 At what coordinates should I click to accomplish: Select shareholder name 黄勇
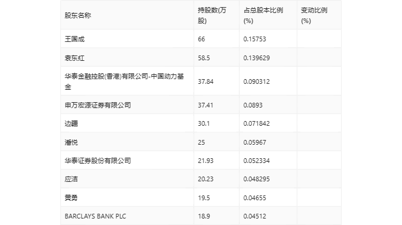point(71,198)
